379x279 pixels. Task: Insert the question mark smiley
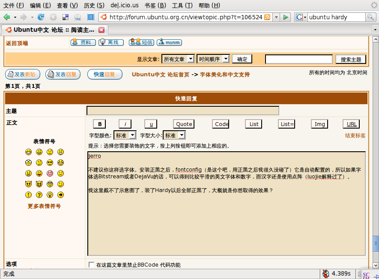tap(39, 195)
